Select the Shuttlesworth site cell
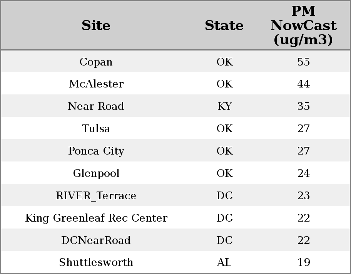Screen dimensions: 351x274 pyautogui.click(x=96, y=262)
